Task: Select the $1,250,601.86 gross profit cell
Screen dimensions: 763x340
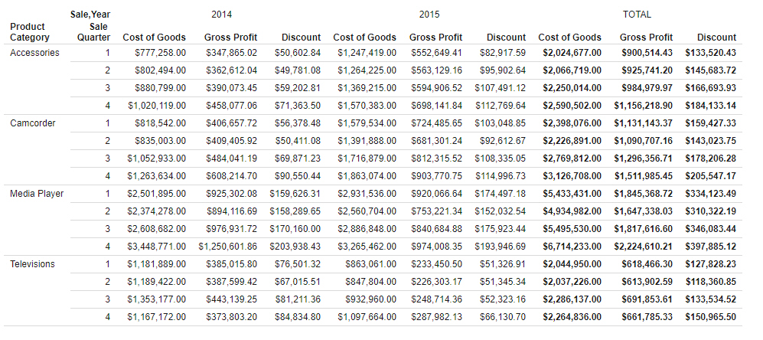Action: 227,247
